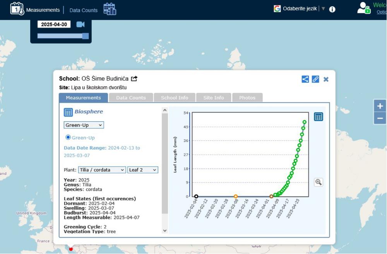Click the link/attachment icon in popup header

tap(315, 79)
